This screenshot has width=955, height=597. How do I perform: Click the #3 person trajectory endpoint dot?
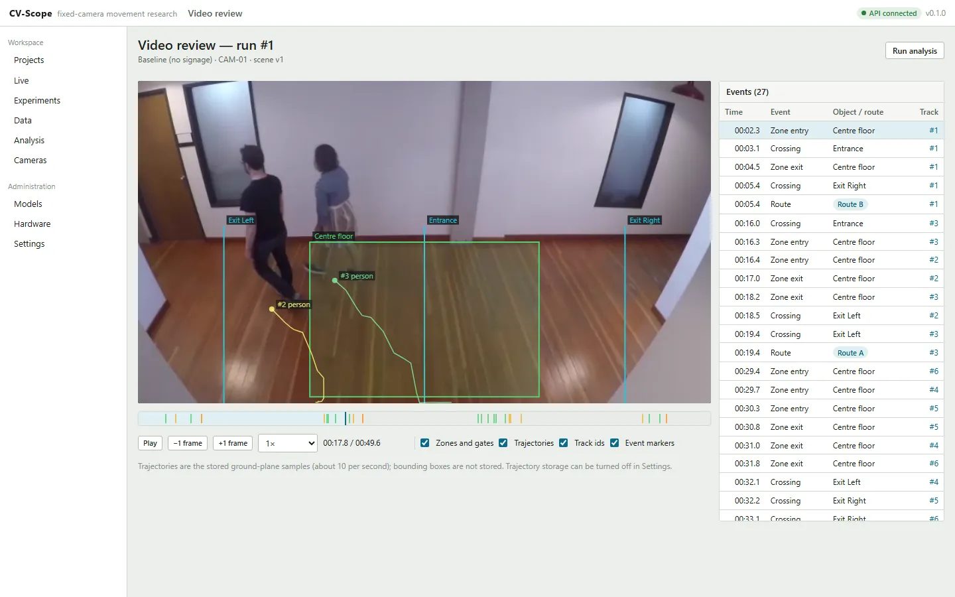pyautogui.click(x=335, y=281)
